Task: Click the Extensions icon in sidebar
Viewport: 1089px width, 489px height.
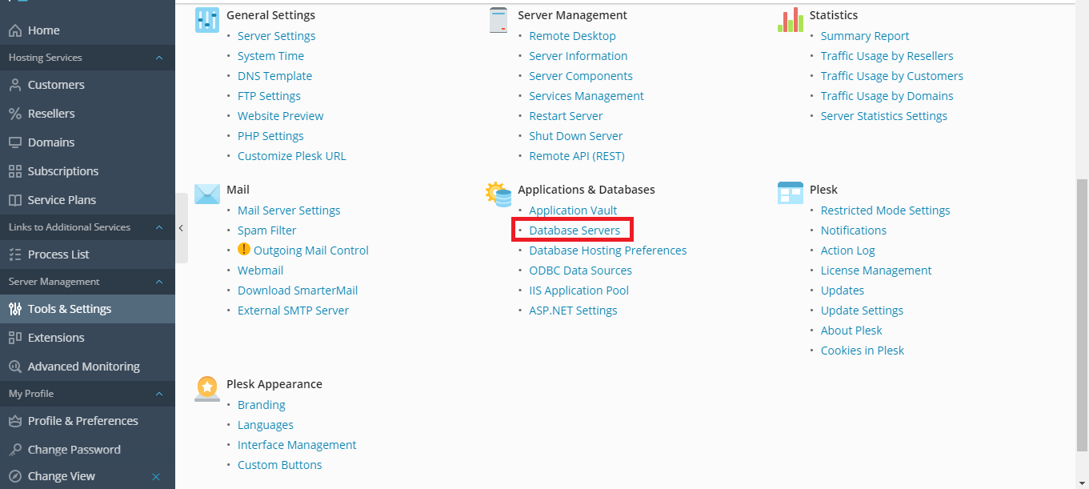Action: pos(14,338)
